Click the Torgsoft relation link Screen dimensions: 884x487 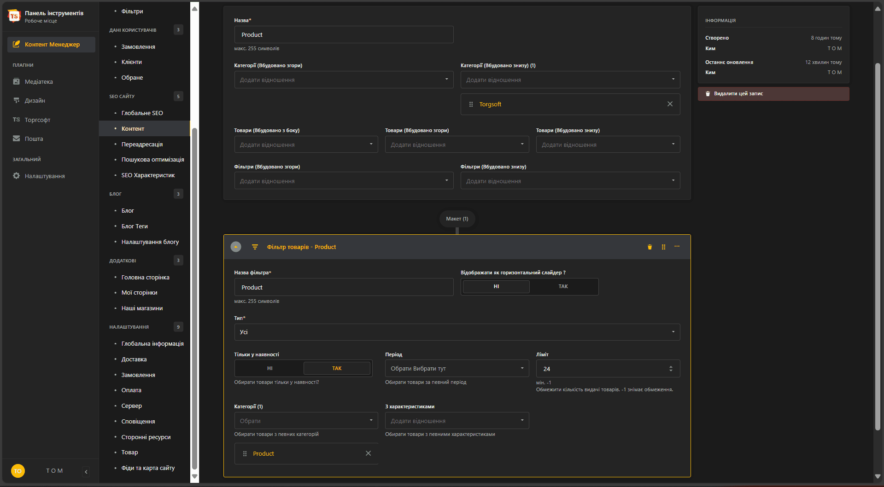pyautogui.click(x=490, y=104)
